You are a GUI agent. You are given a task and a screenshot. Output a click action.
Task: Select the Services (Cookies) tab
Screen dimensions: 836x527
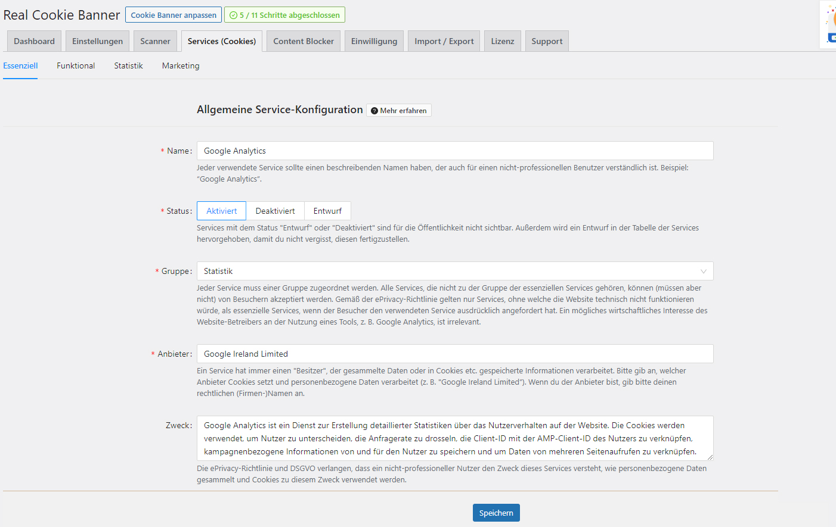[222, 41]
